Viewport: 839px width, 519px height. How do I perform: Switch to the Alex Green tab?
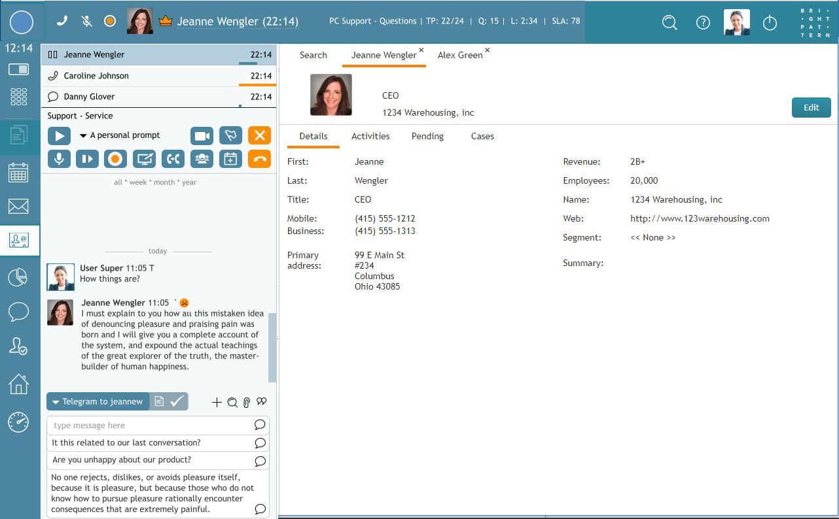coord(460,55)
